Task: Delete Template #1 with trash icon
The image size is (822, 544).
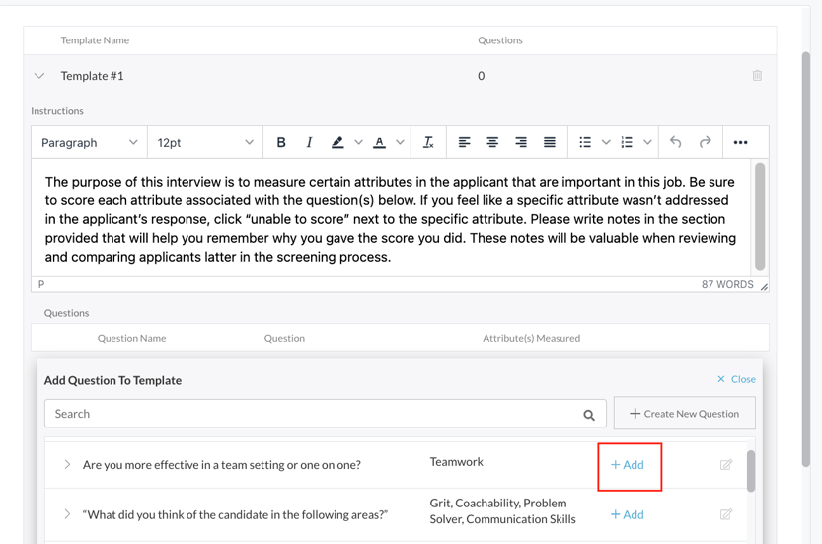Action: click(x=757, y=76)
